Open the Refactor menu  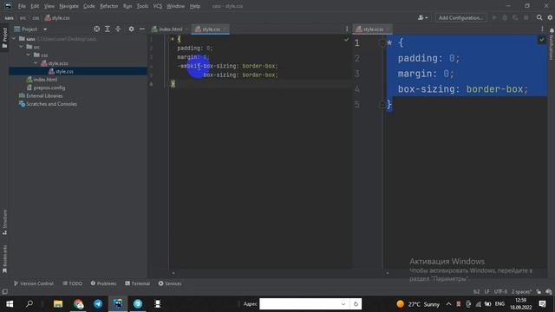[x=108, y=6]
